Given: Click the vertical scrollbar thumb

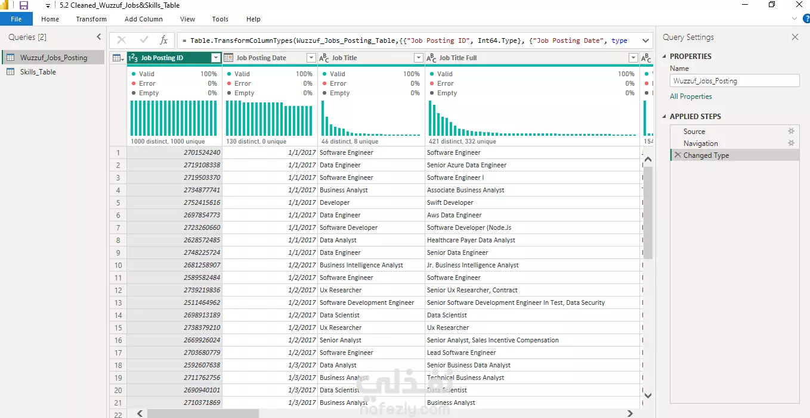Looking at the screenshot, I should 648,212.
